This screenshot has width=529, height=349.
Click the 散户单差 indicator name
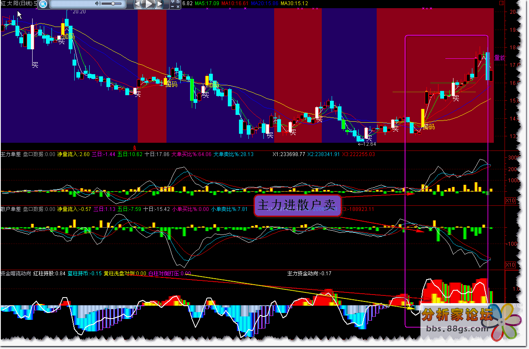pos(11,209)
